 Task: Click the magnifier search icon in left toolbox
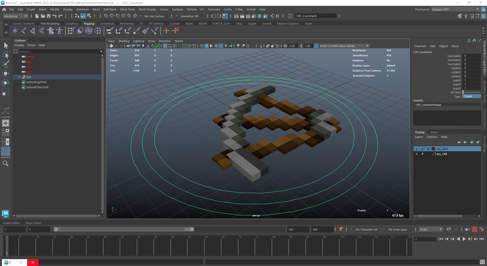pyautogui.click(x=6, y=163)
